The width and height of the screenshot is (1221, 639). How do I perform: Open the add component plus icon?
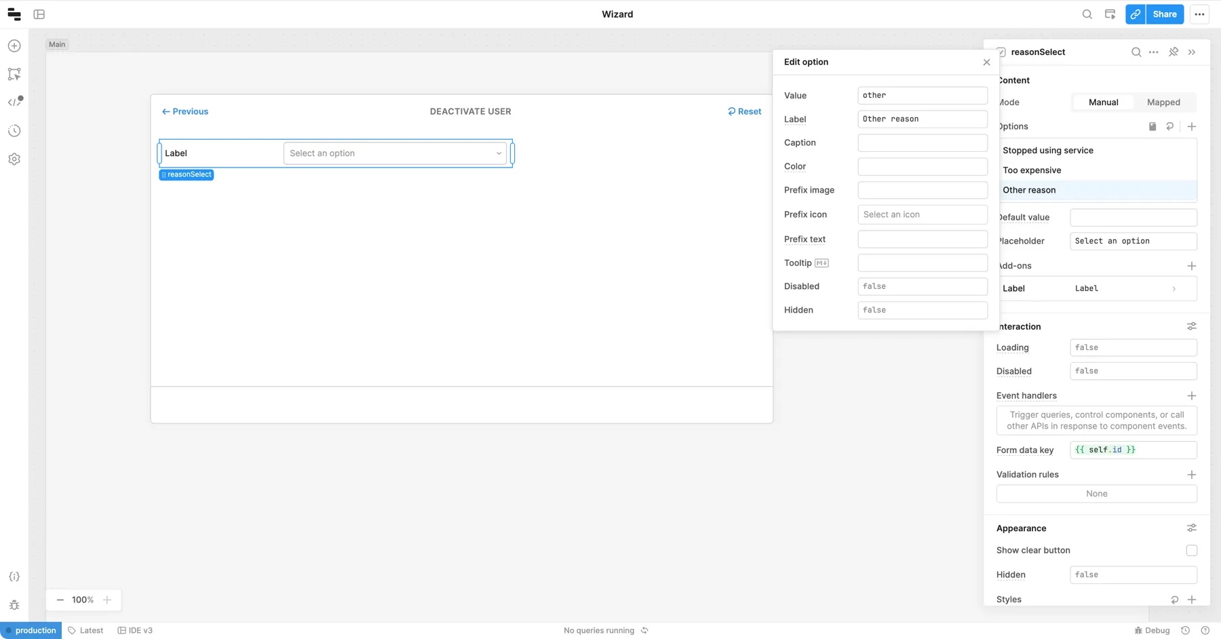[x=14, y=45]
